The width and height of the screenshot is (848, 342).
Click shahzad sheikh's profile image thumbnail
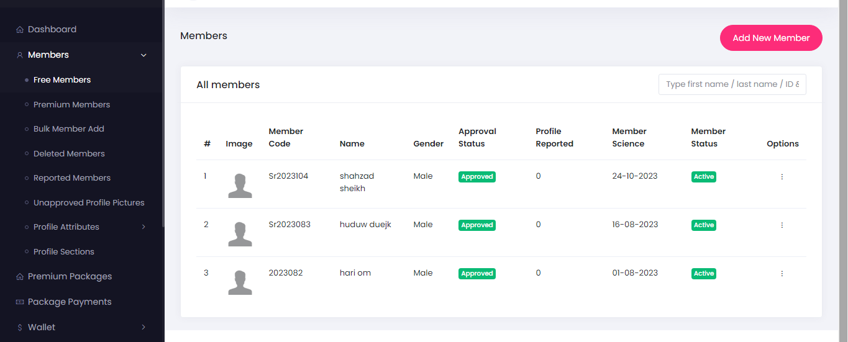click(240, 186)
